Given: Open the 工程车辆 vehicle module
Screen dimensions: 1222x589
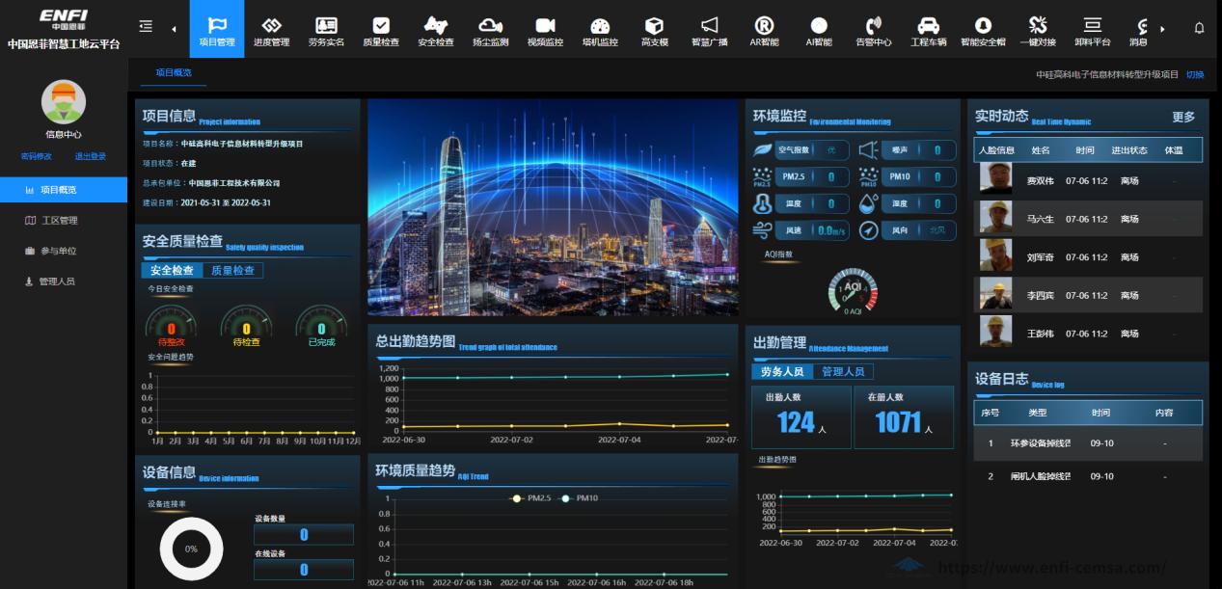Looking at the screenshot, I should (928, 30).
